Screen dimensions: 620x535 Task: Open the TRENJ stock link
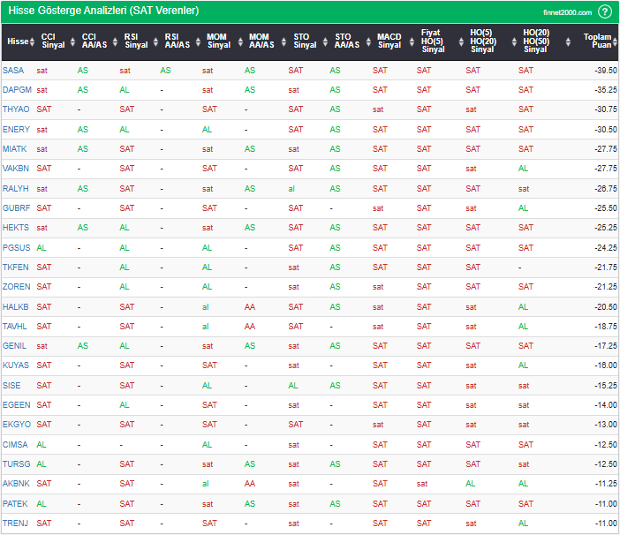coord(15,524)
